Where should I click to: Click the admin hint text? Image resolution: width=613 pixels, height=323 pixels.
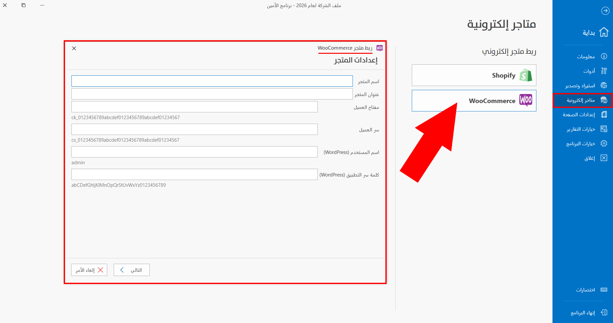click(x=78, y=163)
